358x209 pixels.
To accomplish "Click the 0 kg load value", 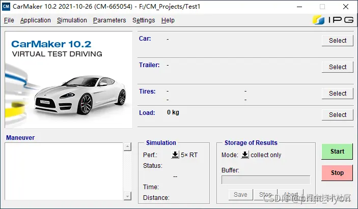I will point(173,112).
